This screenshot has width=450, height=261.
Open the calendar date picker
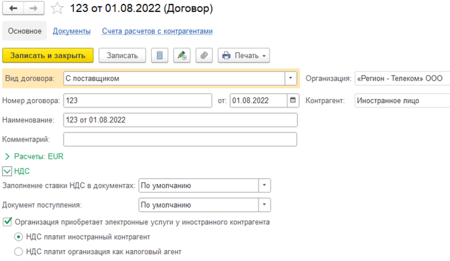[x=293, y=100]
